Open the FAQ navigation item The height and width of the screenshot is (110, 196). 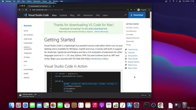(x=98, y=15)
